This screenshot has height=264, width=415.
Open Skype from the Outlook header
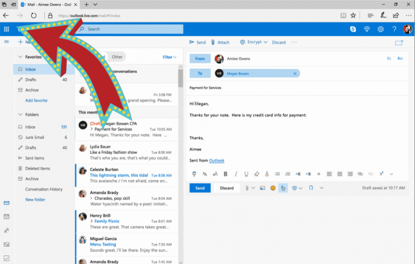pyautogui.click(x=353, y=29)
